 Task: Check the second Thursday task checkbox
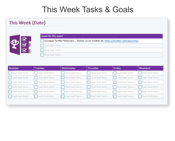(89, 78)
